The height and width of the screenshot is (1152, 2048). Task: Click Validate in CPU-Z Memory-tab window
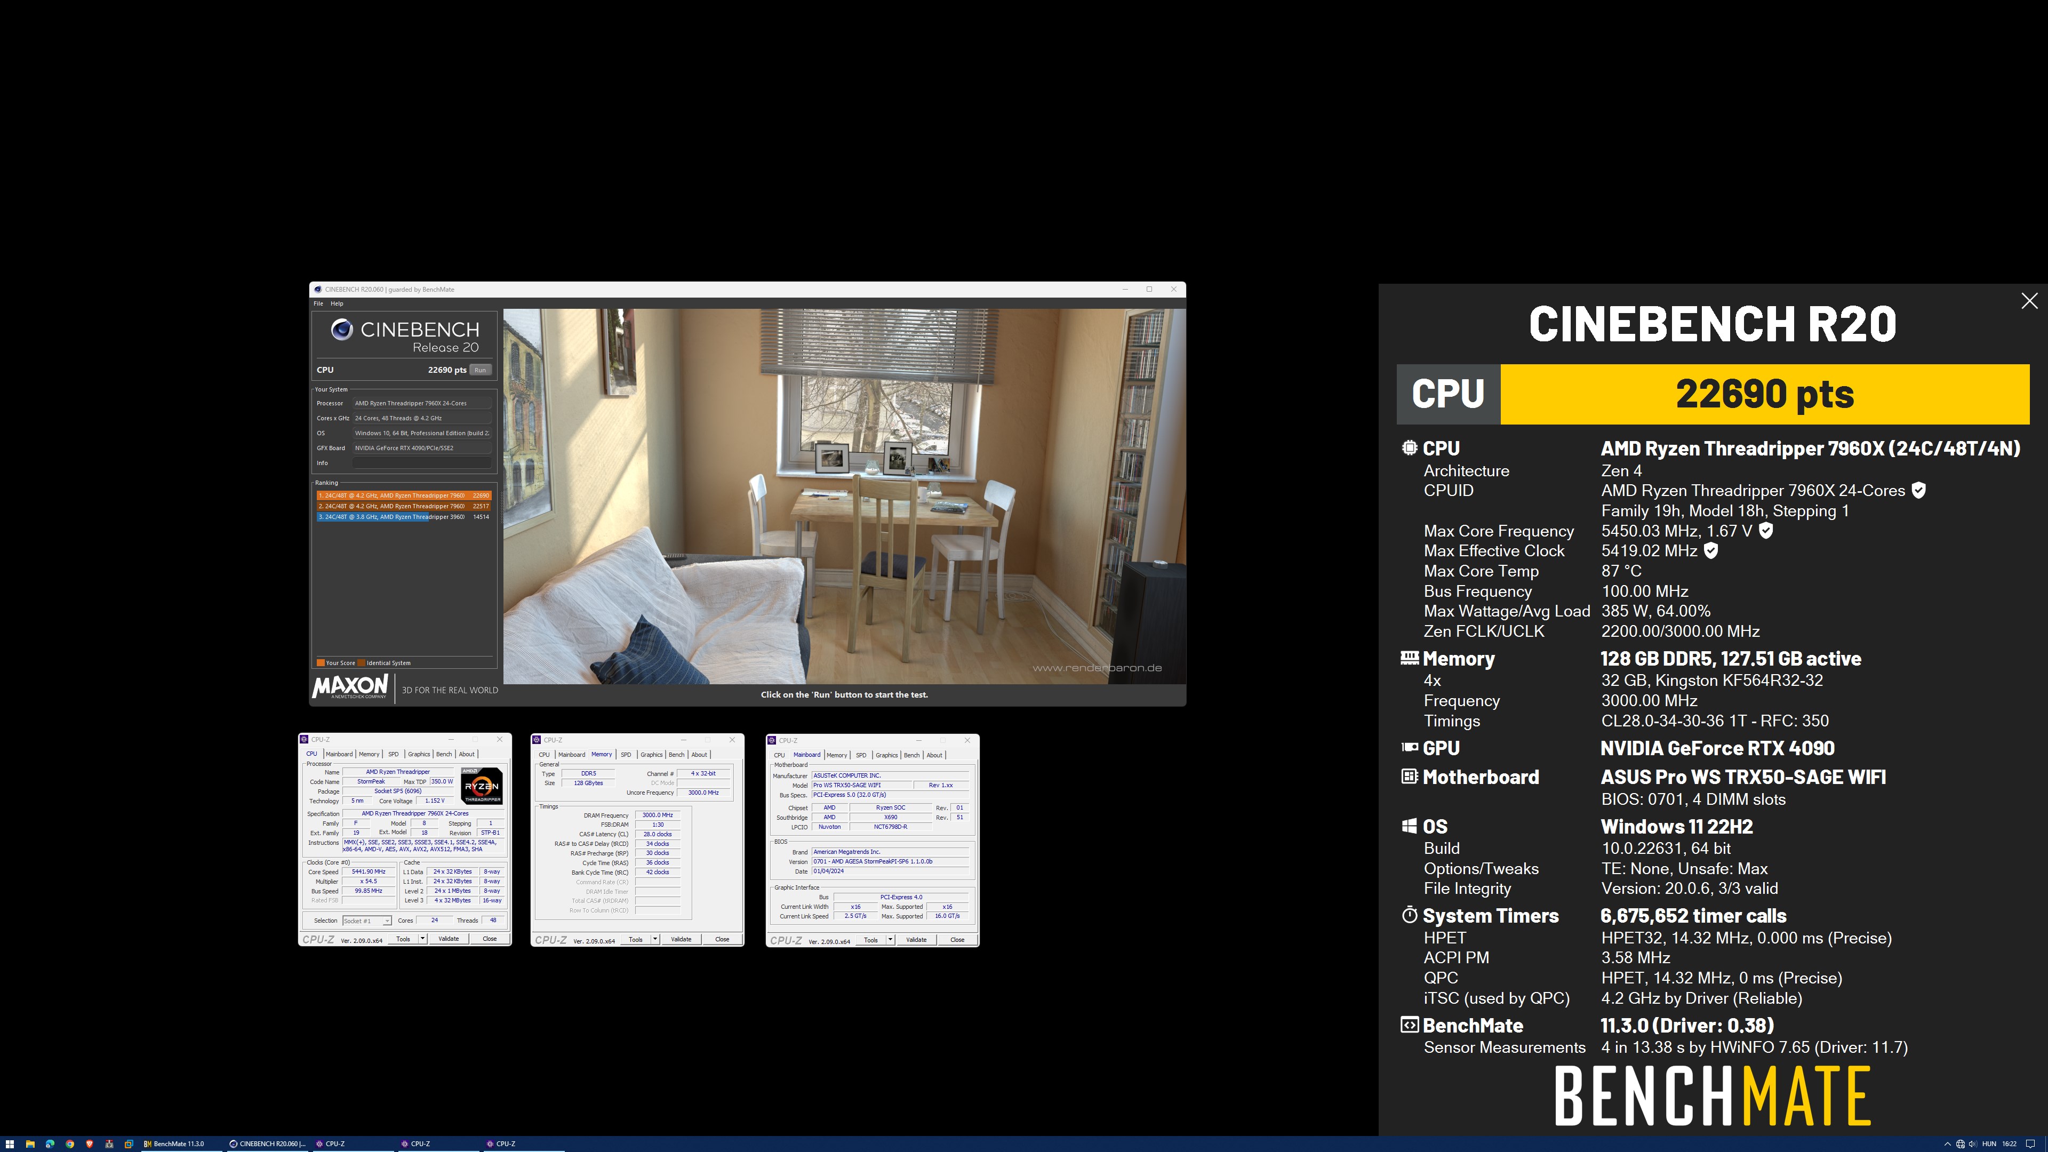[x=682, y=939]
